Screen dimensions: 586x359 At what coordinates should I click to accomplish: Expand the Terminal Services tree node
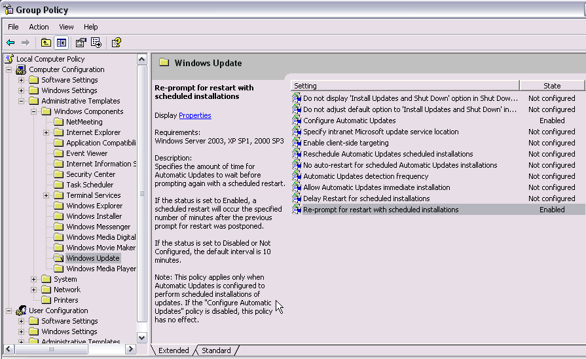coord(46,195)
